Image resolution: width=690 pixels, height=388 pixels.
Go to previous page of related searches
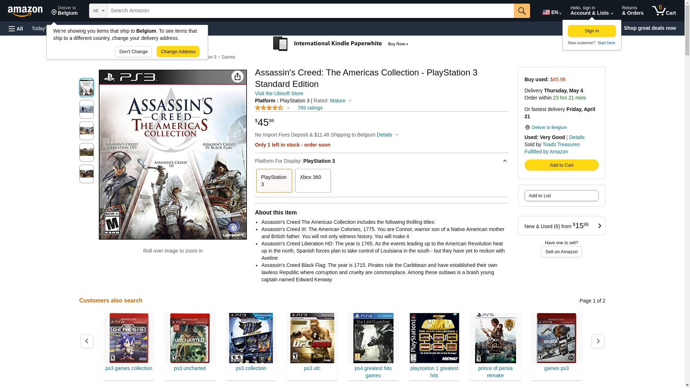point(87,341)
